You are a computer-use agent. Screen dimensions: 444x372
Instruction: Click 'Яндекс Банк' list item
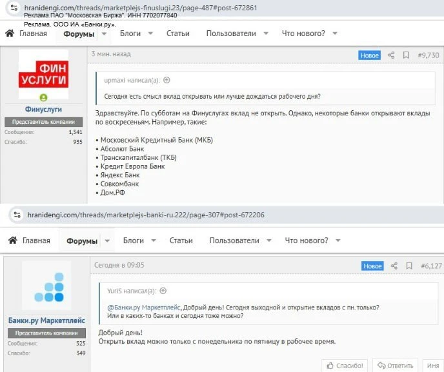(x=120, y=175)
